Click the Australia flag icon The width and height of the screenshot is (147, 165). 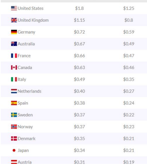14,44
